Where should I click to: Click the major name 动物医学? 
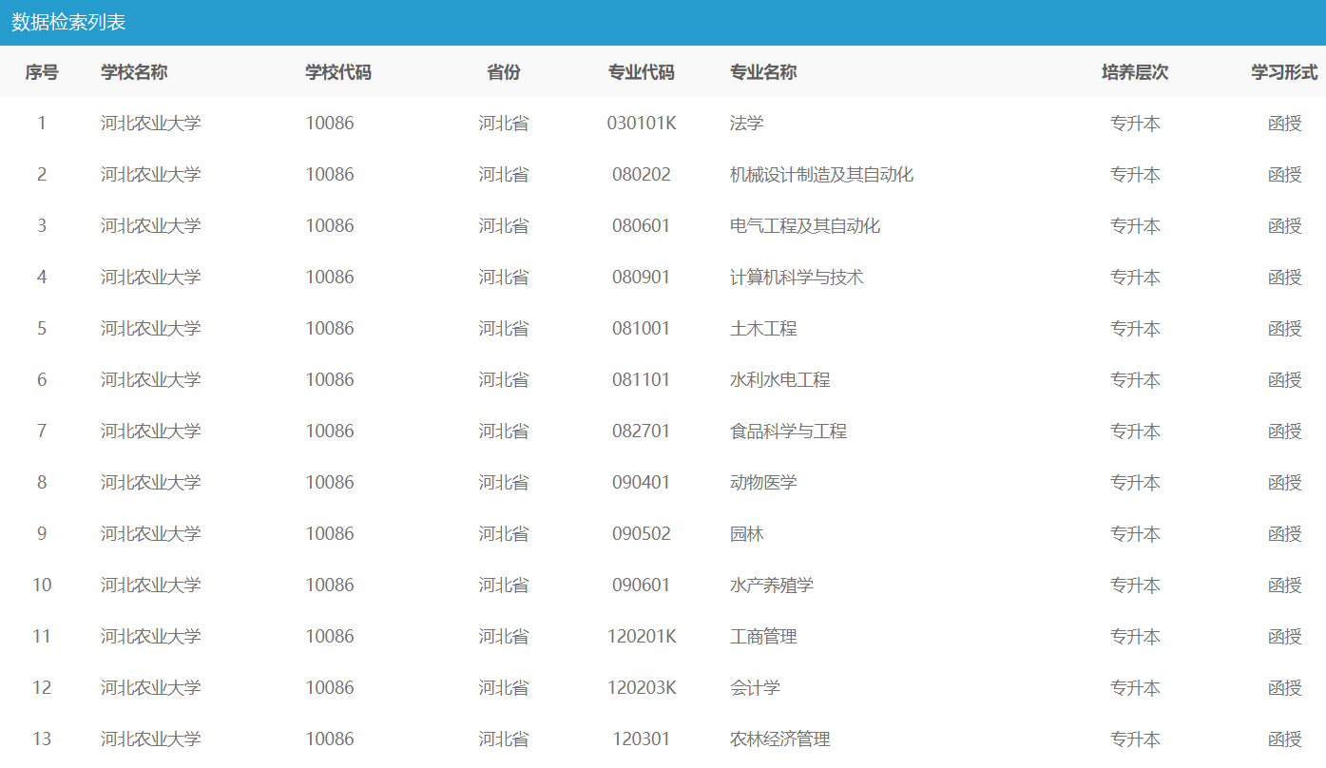[763, 483]
